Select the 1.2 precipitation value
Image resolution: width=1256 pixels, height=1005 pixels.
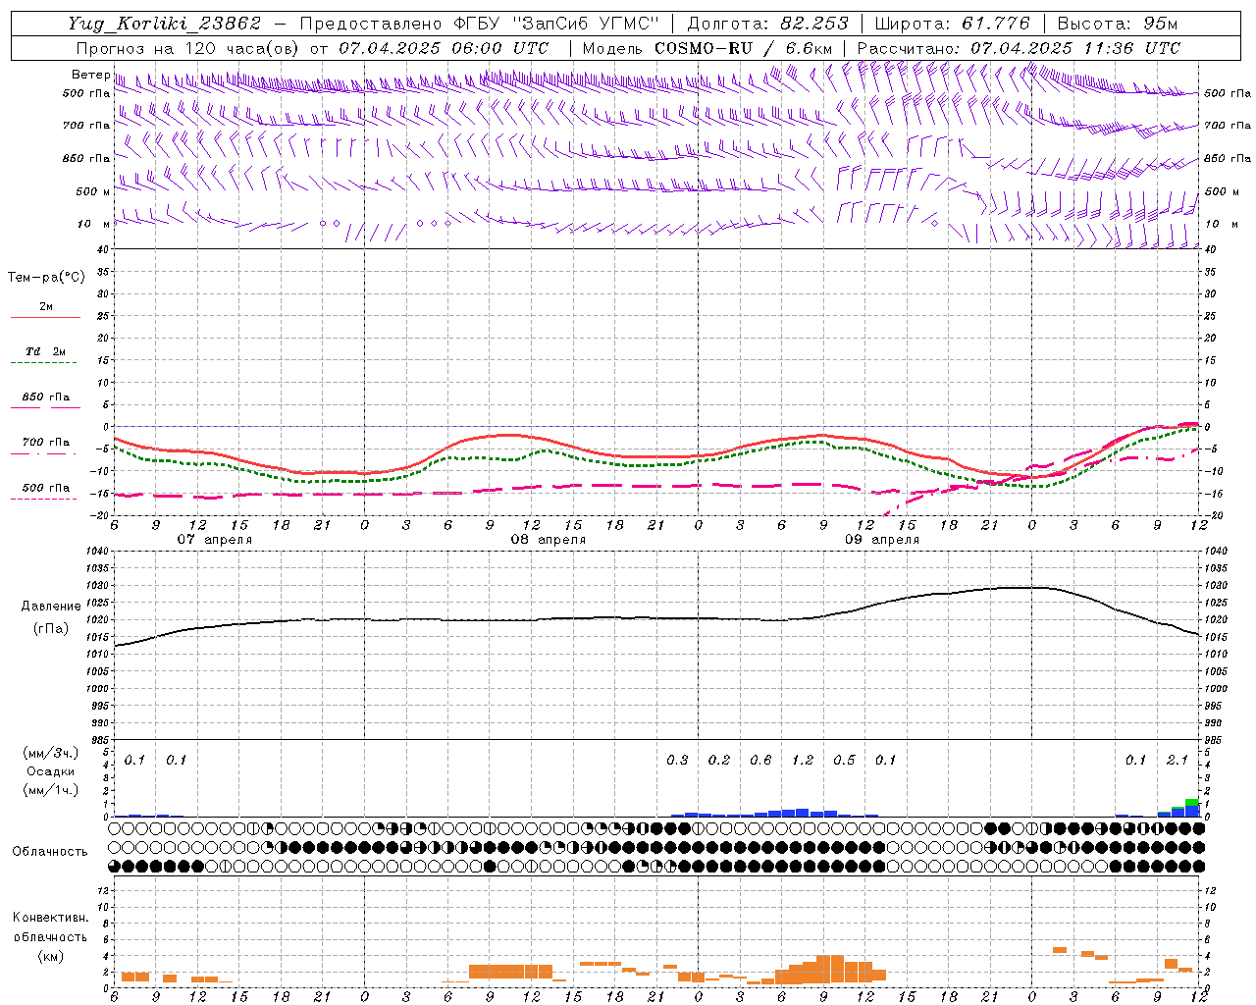pyautogui.click(x=803, y=760)
